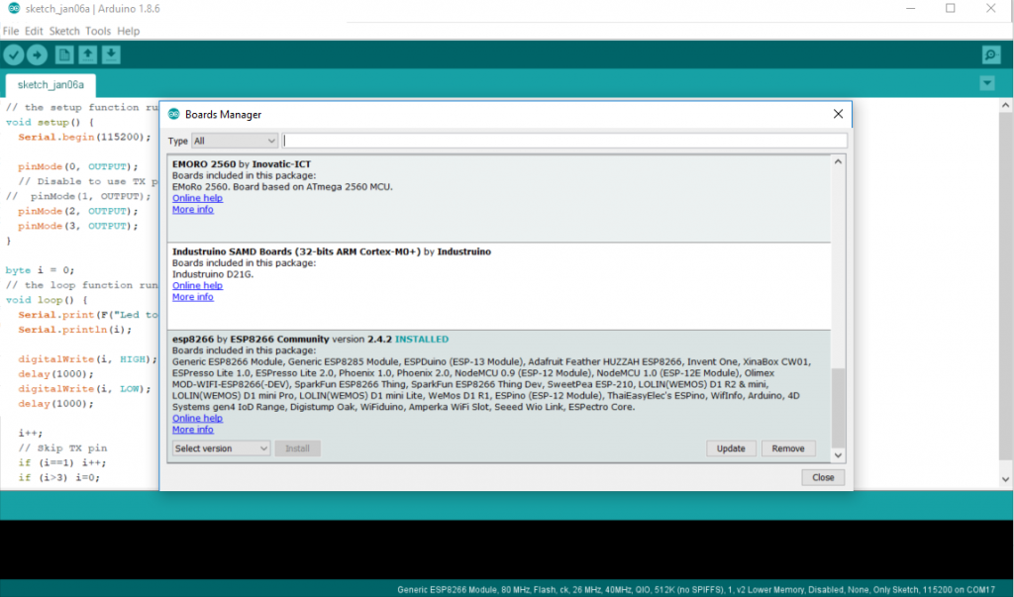Click the boards list scrollbar up arrow

click(x=838, y=161)
